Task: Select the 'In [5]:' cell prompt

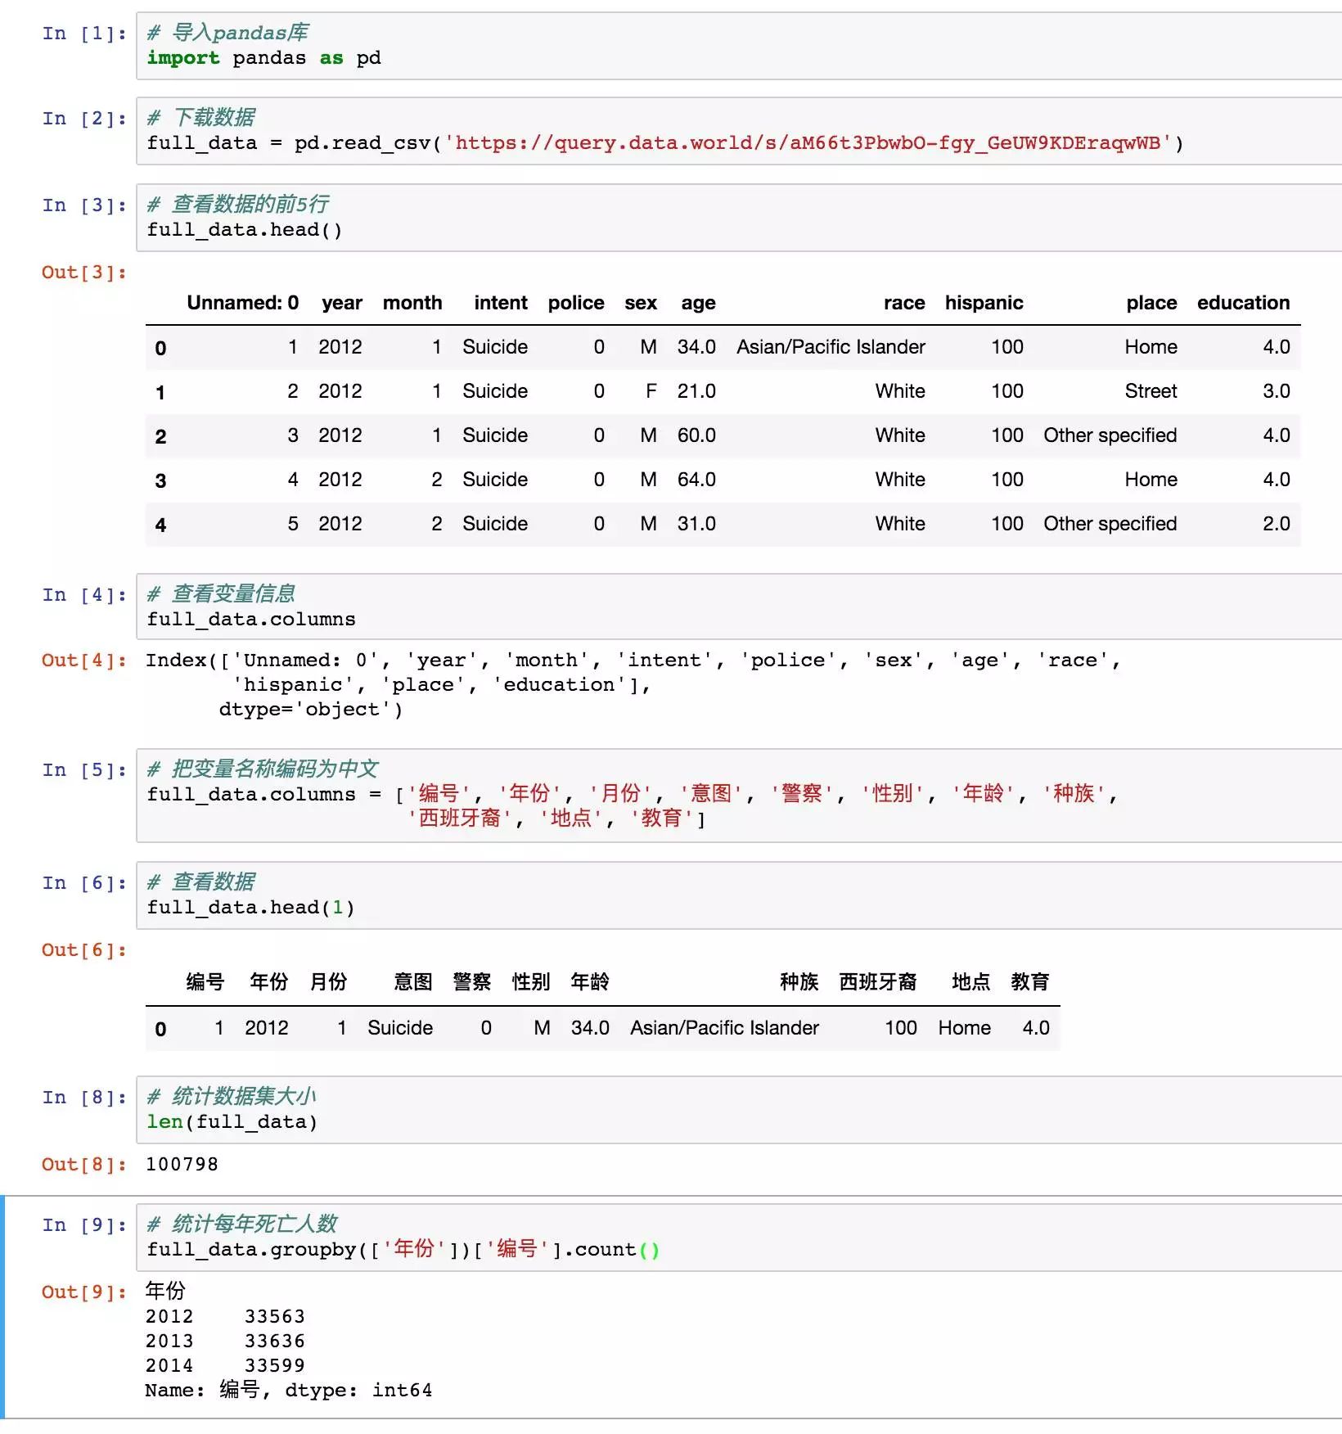Action: [84, 770]
